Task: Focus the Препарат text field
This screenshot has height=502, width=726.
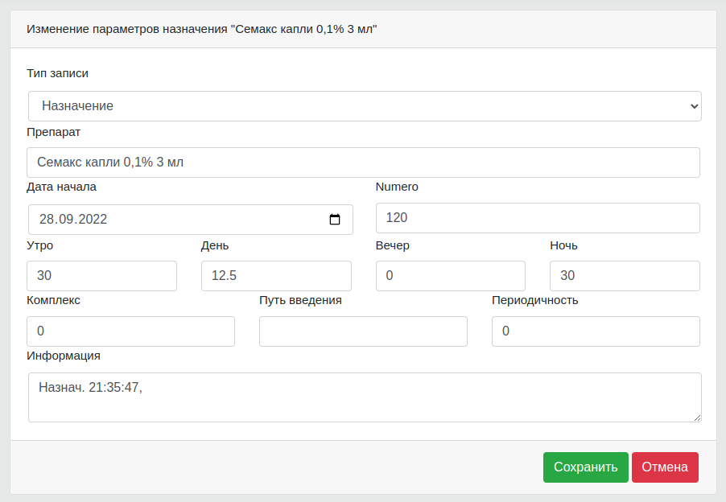Action: pos(364,163)
